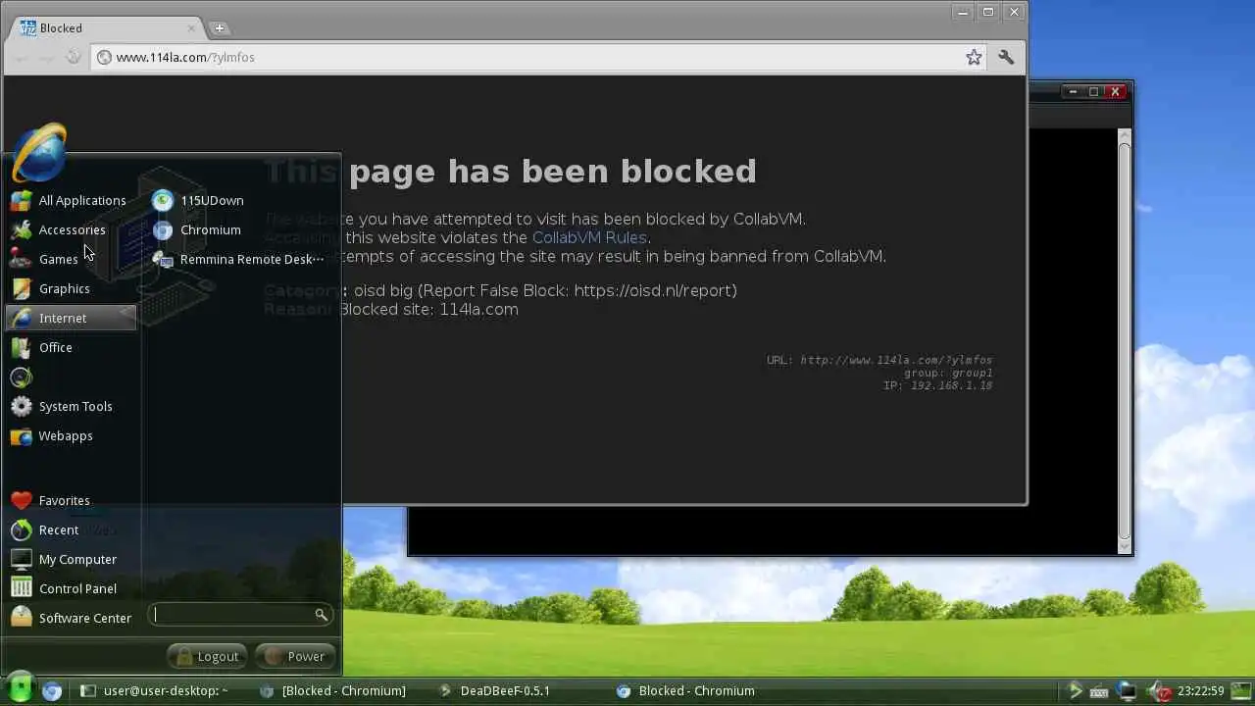
Task: Open a new tab in Chromium
Action: coord(220,27)
